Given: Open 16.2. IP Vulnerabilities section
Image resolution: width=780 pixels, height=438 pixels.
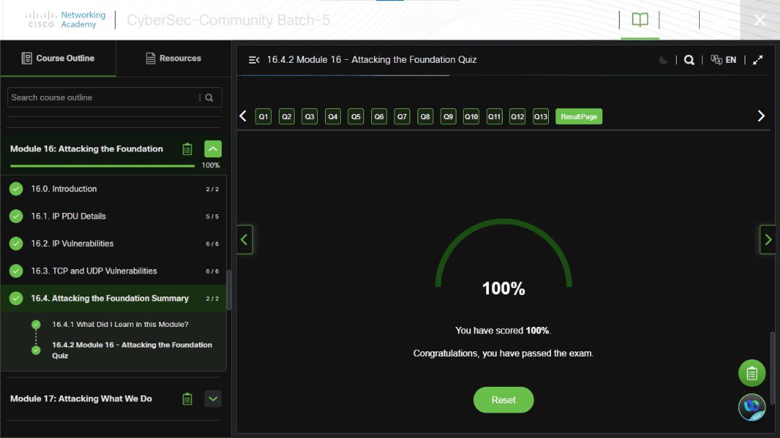Looking at the screenshot, I should [x=113, y=244].
